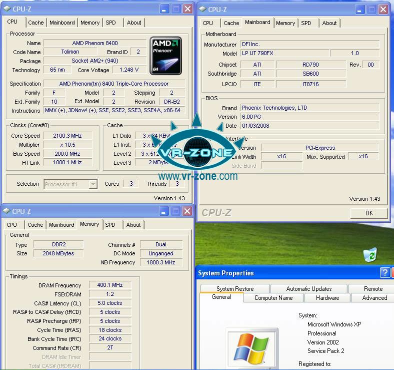This screenshot has width=394, height=370.
Task: Go to SPD tab in bottom Memory window
Action: pyautogui.click(x=110, y=225)
